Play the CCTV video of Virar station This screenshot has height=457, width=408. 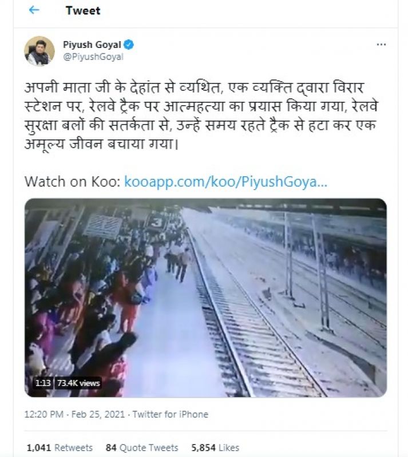click(x=201, y=293)
